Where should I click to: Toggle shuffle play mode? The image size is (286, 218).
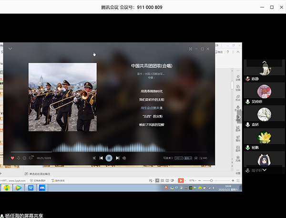coord(94,158)
